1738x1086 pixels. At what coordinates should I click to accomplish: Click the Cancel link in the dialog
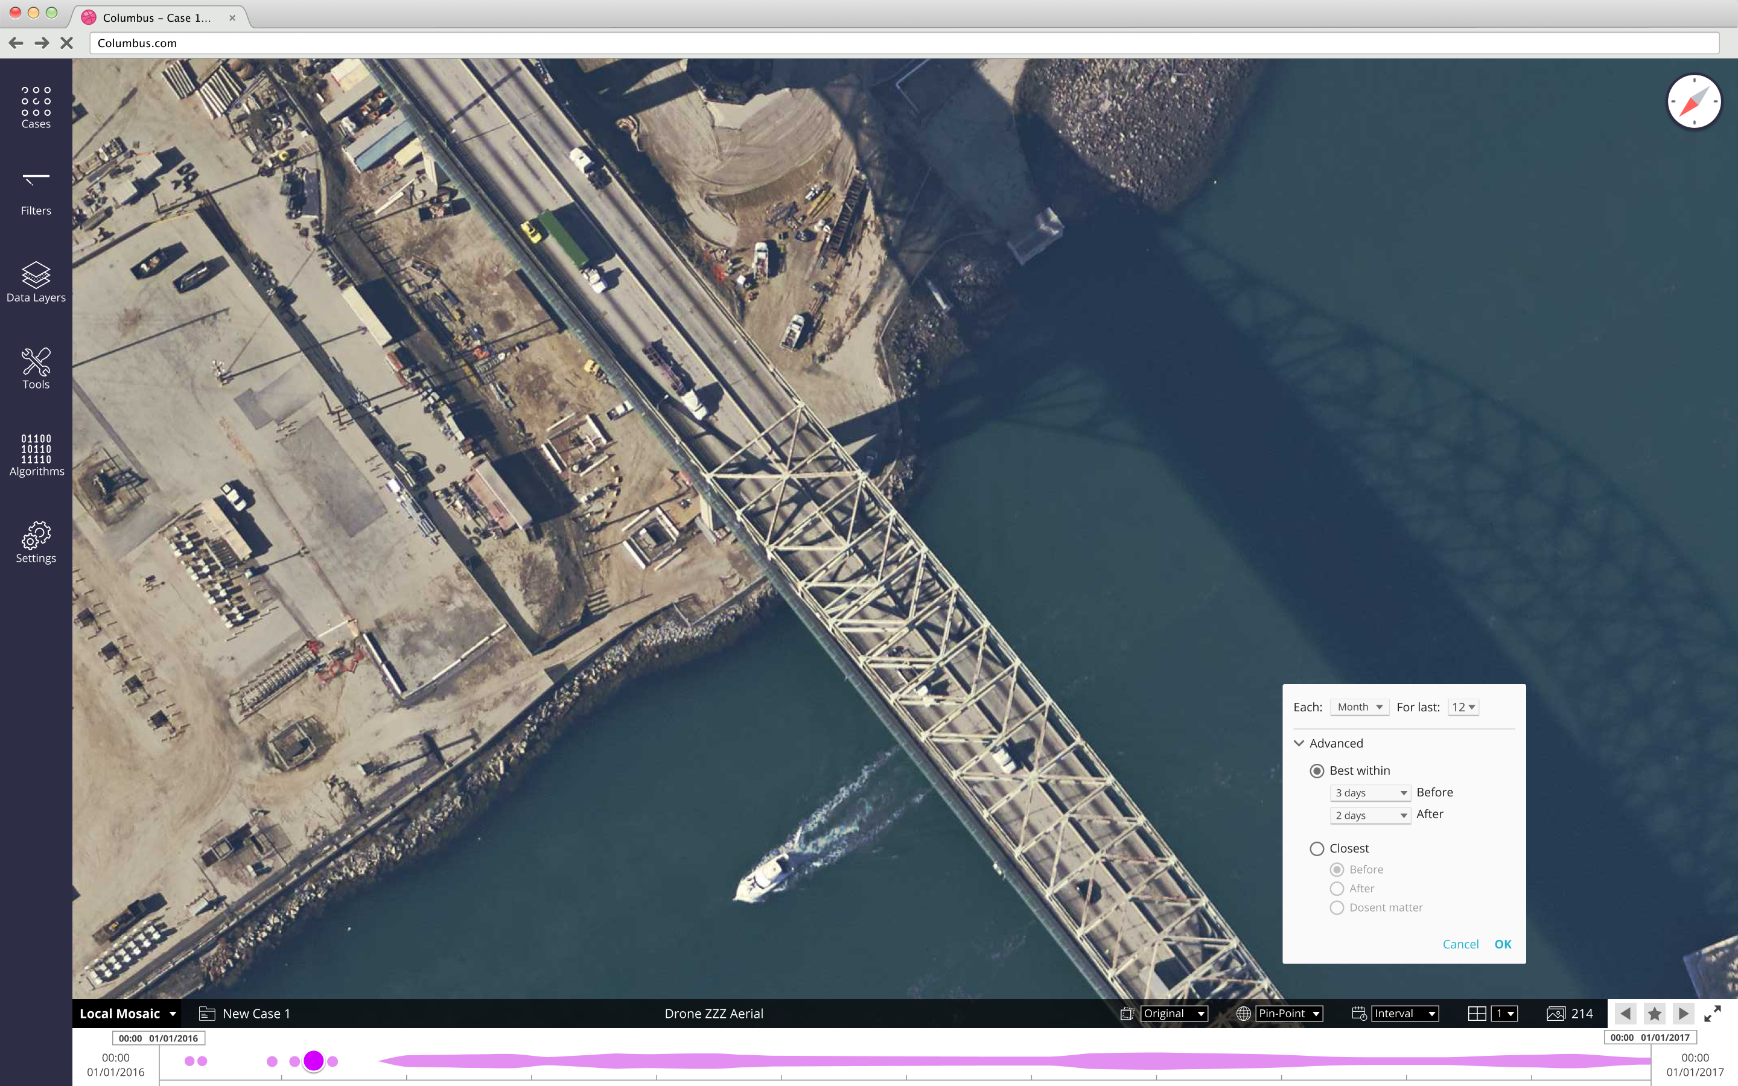click(1460, 944)
